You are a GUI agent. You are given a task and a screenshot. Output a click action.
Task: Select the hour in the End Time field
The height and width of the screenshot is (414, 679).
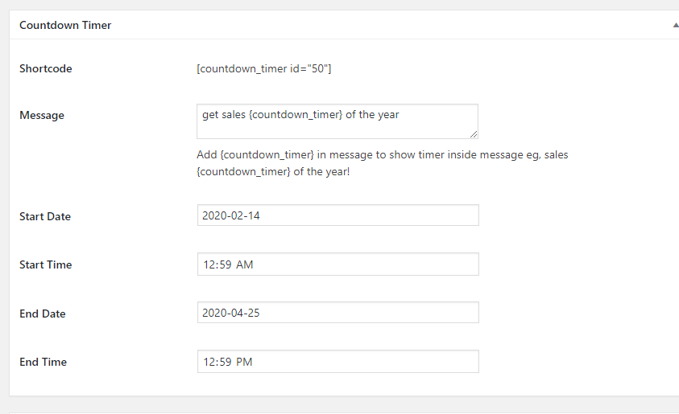pos(208,362)
